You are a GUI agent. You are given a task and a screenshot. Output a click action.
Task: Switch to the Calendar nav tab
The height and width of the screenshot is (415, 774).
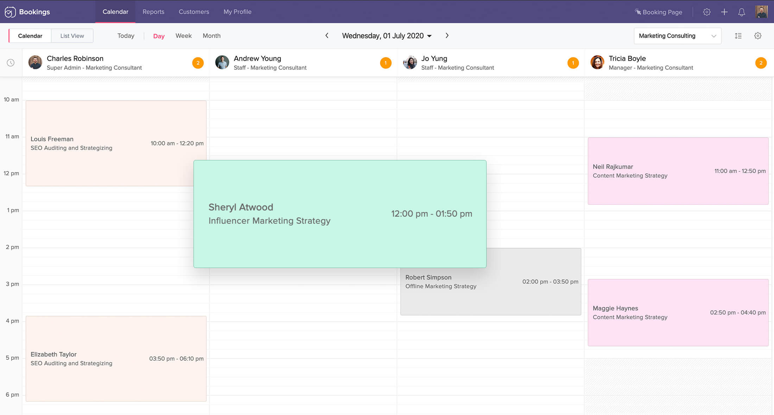coord(115,12)
